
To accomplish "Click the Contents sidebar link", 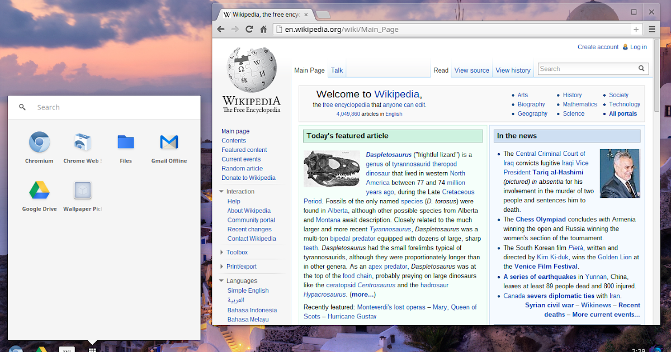I will 234,141.
